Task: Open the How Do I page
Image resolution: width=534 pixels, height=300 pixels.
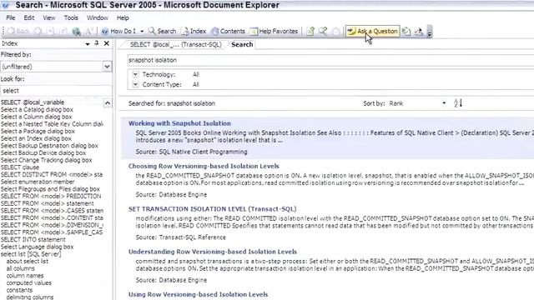Action: point(118,32)
